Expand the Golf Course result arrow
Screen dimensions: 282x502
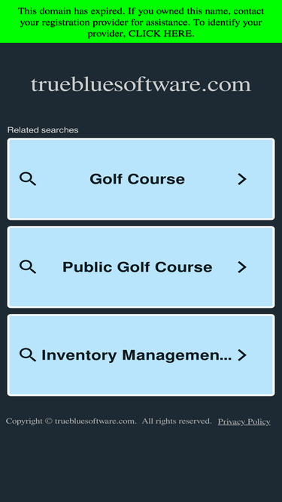[242, 179]
